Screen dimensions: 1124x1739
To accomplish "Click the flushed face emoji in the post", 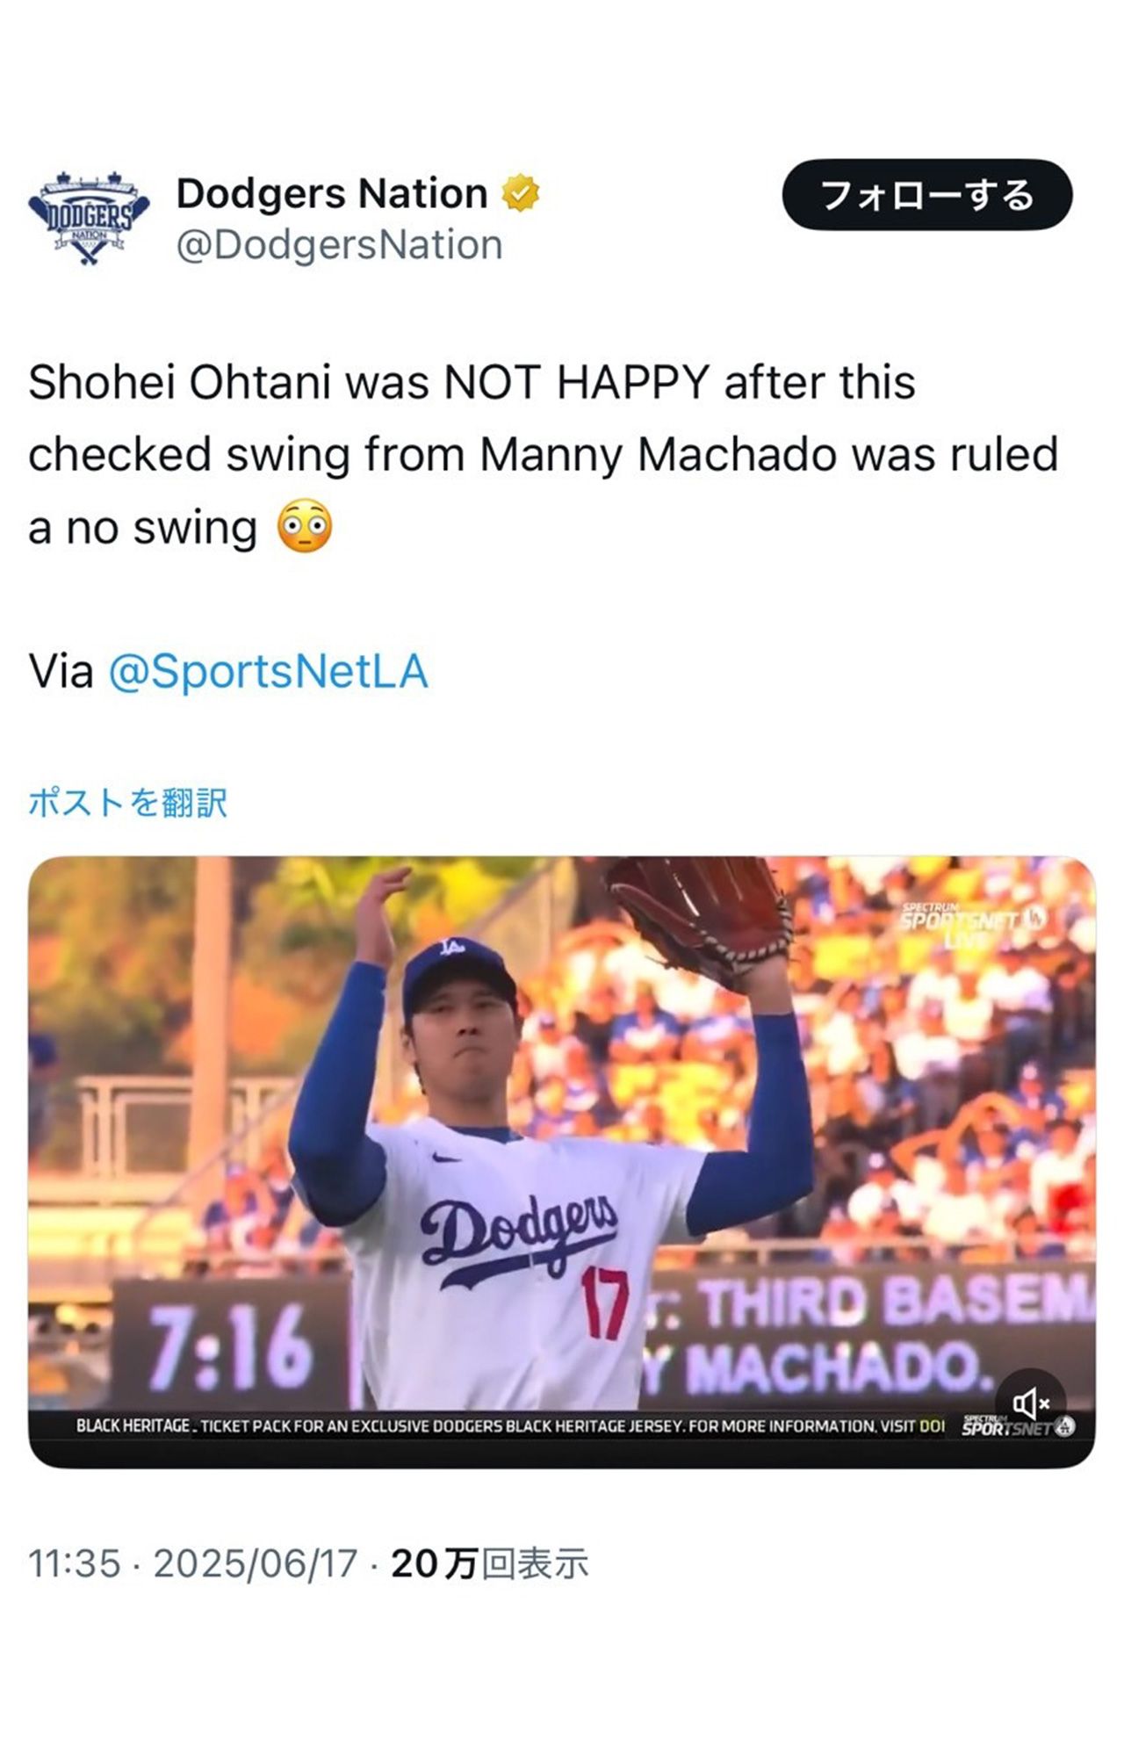I will click(x=305, y=527).
